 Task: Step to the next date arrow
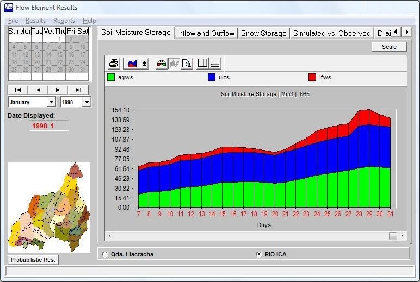click(58, 90)
